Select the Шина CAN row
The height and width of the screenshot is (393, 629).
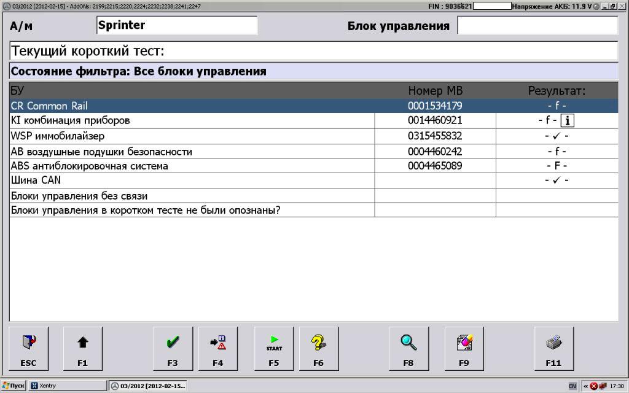(x=314, y=181)
